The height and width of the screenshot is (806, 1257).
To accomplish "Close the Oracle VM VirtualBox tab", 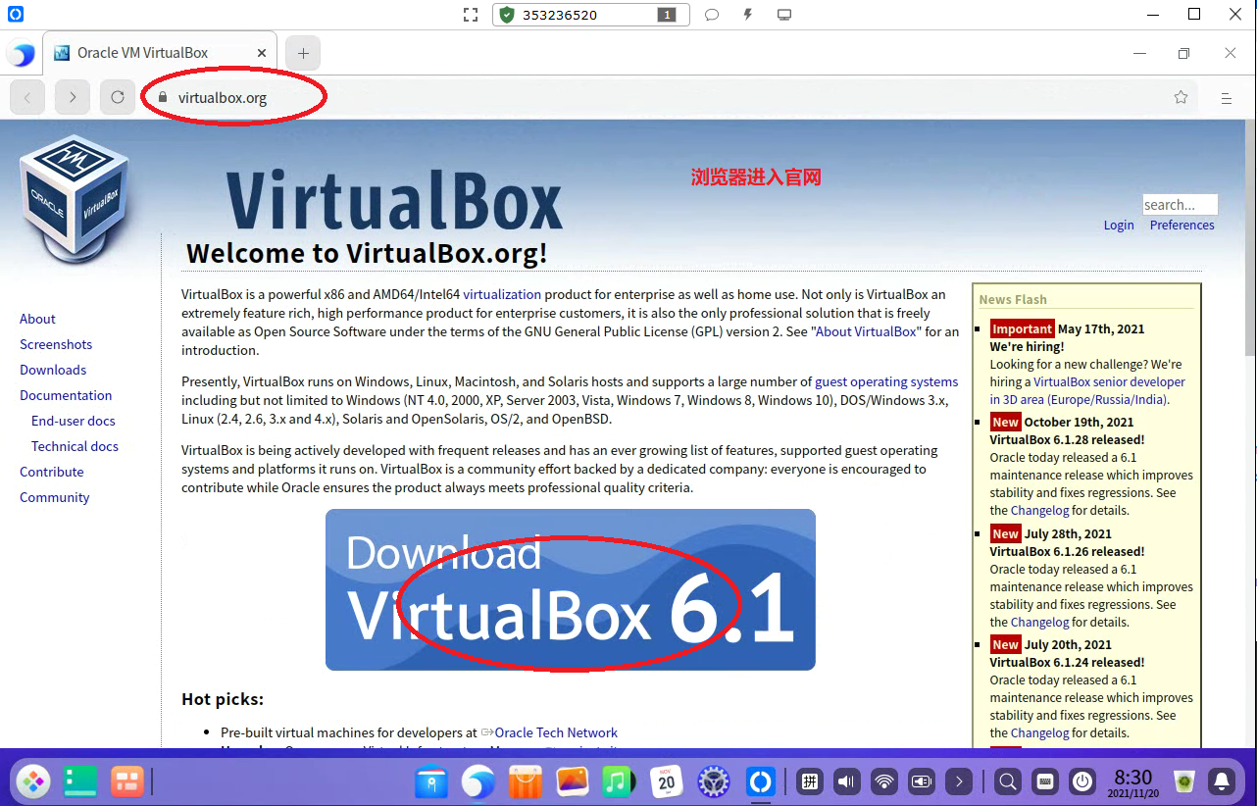I will [x=262, y=53].
